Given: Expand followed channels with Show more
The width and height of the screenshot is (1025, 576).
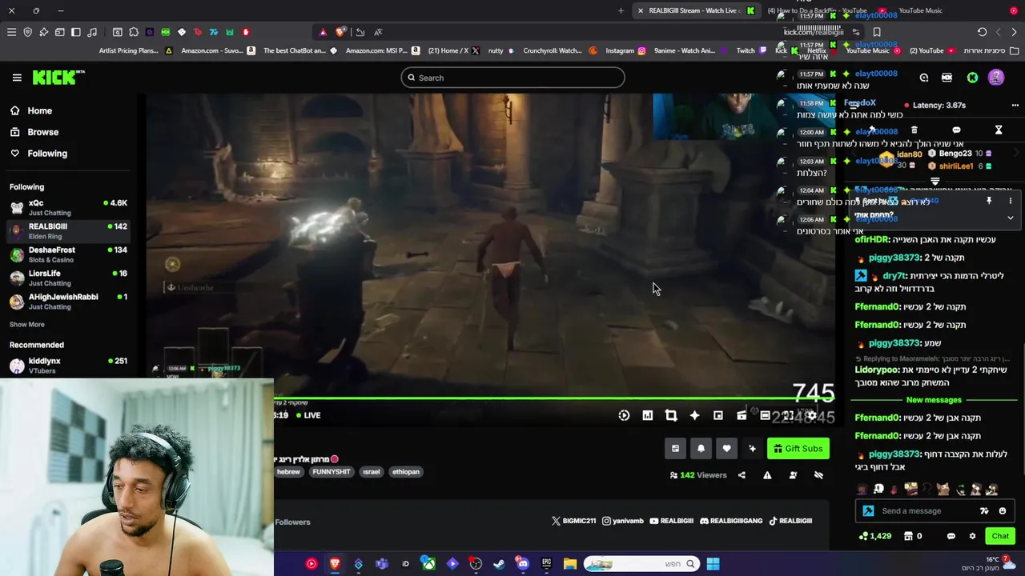Looking at the screenshot, I should click(27, 325).
